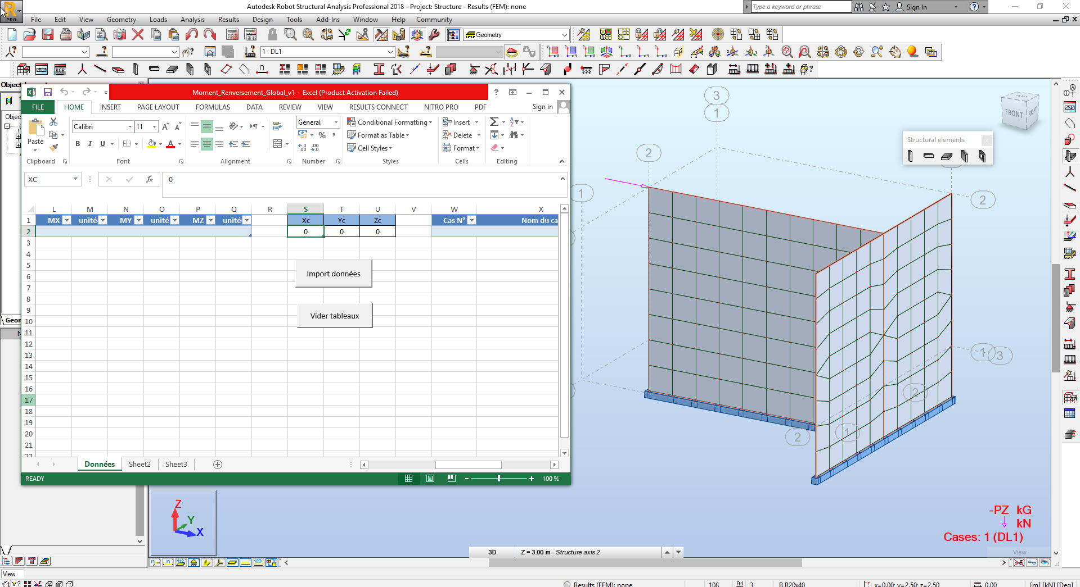
Task: Click the Excel FILE tab
Action: [38, 107]
